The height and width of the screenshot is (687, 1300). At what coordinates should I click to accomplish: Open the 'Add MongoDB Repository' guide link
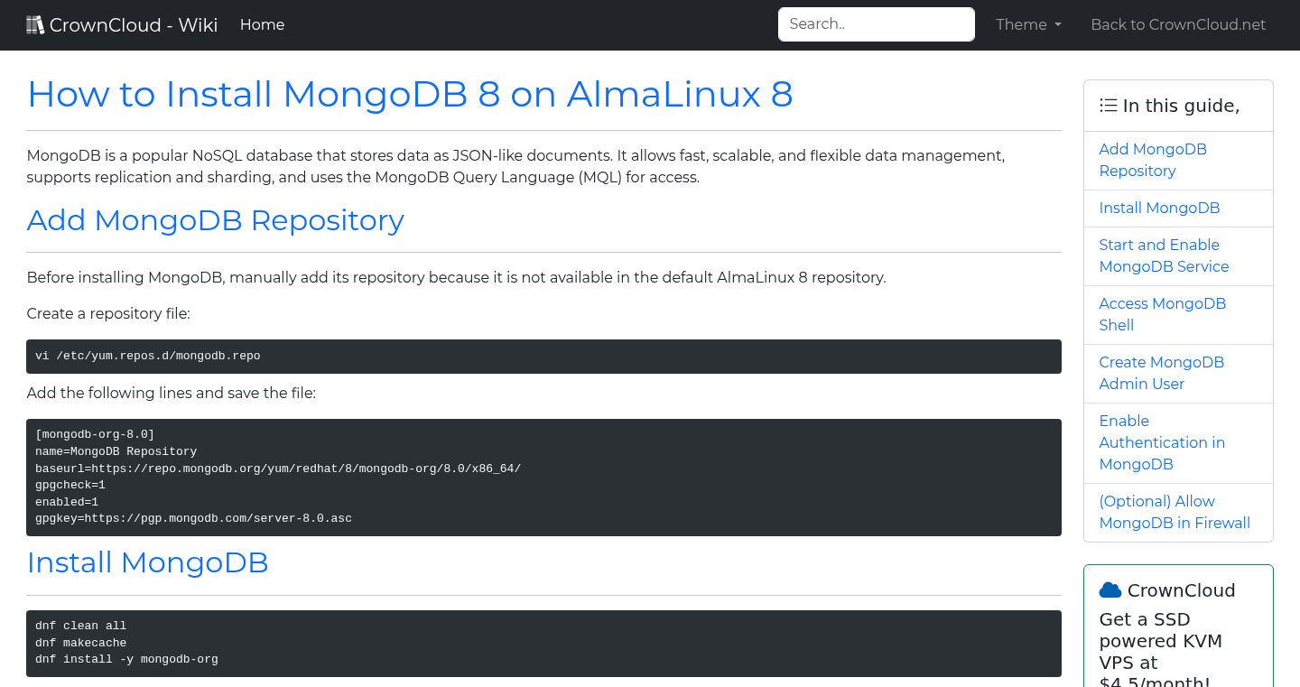pos(1153,160)
